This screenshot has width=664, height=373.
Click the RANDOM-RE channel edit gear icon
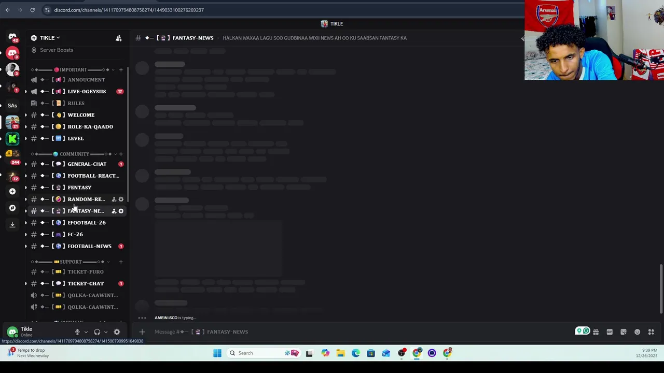pos(121,199)
